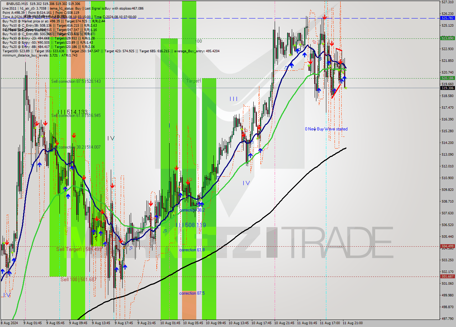
Task: Click the 499.980 price axis value
Action: 447,295
